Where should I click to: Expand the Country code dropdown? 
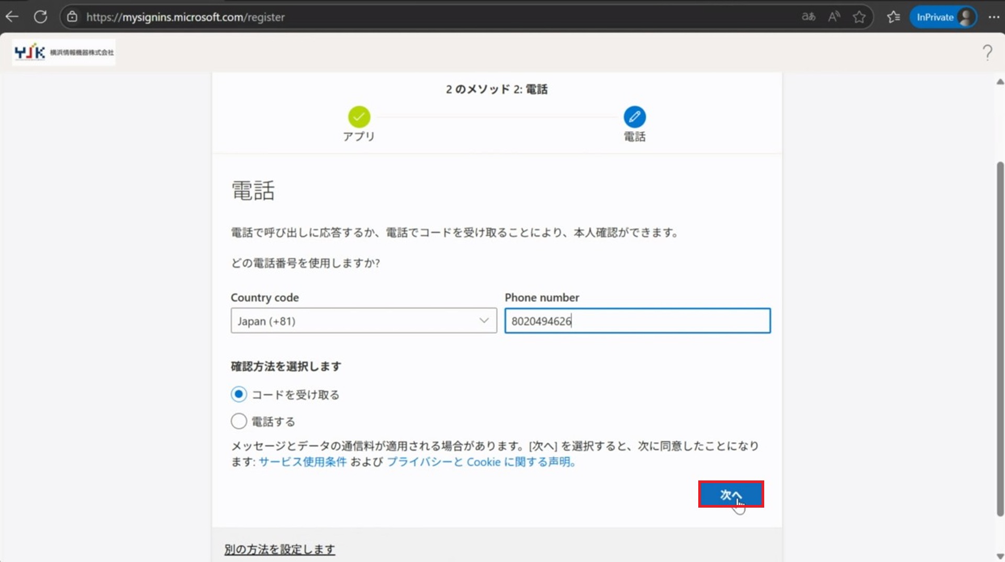coord(363,320)
